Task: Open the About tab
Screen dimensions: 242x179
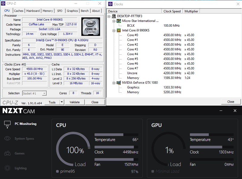Action: (96, 11)
